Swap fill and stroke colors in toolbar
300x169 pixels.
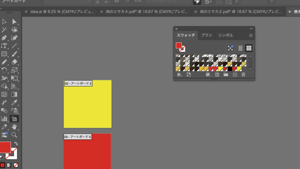[x=16, y=144]
